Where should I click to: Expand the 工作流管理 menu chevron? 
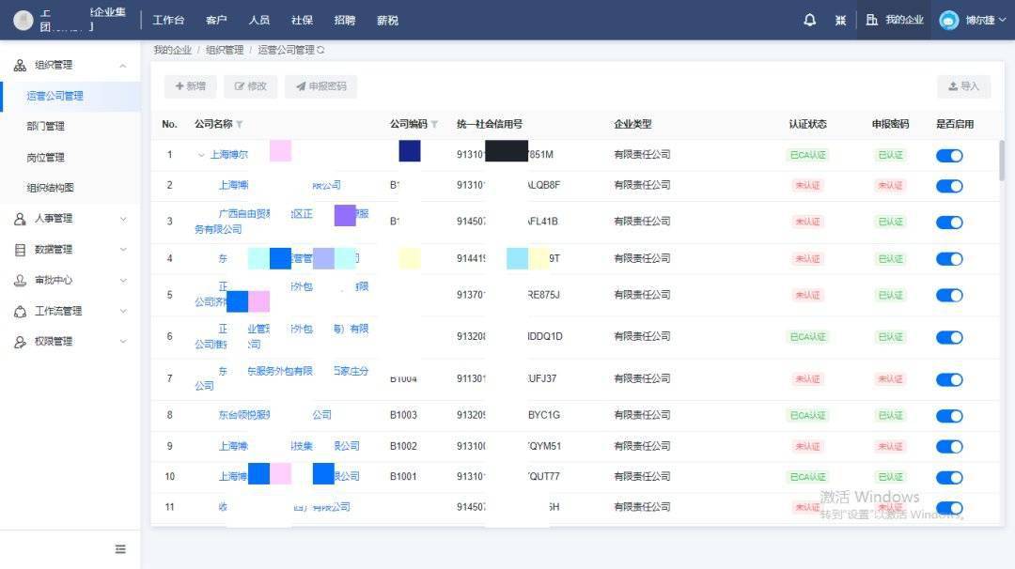tap(123, 311)
